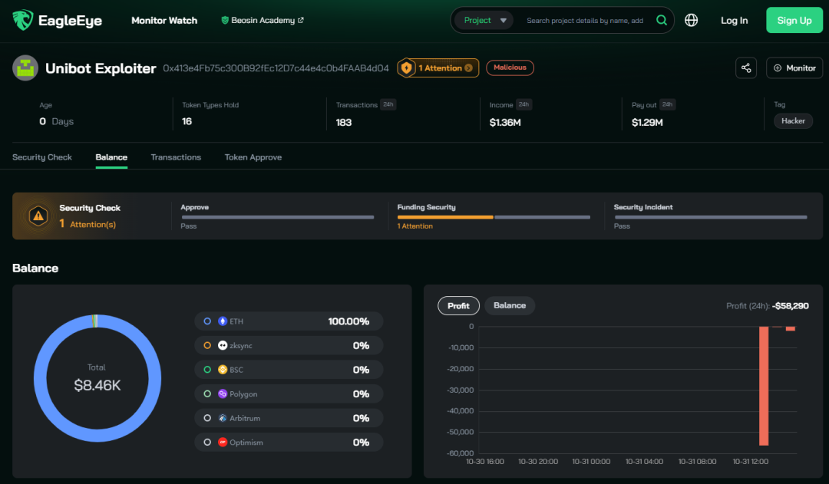This screenshot has height=484, width=829.
Task: Open the Transactions tab
Action: pyautogui.click(x=176, y=157)
